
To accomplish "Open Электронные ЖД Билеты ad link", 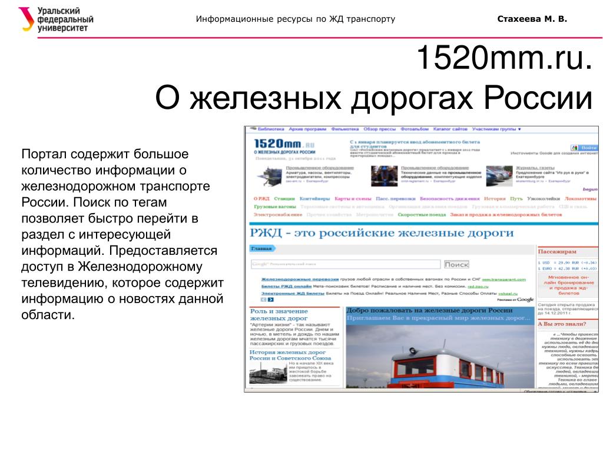I will click(x=293, y=294).
